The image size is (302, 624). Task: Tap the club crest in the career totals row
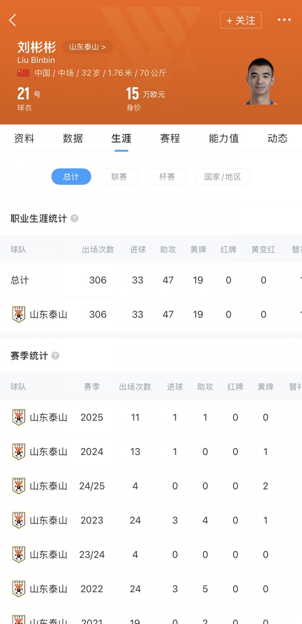(19, 315)
